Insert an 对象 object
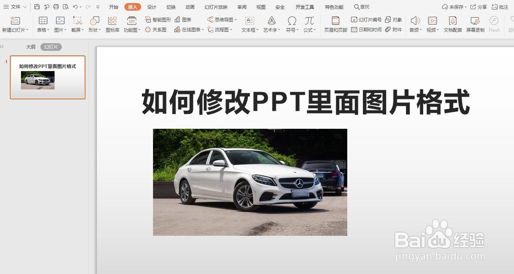The width and height of the screenshot is (514, 274). click(393, 19)
